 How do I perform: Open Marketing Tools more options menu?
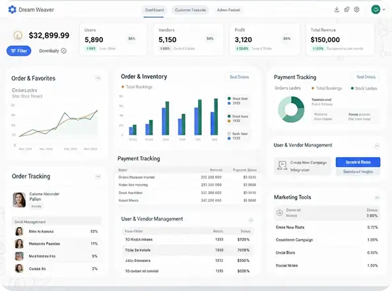377,198
